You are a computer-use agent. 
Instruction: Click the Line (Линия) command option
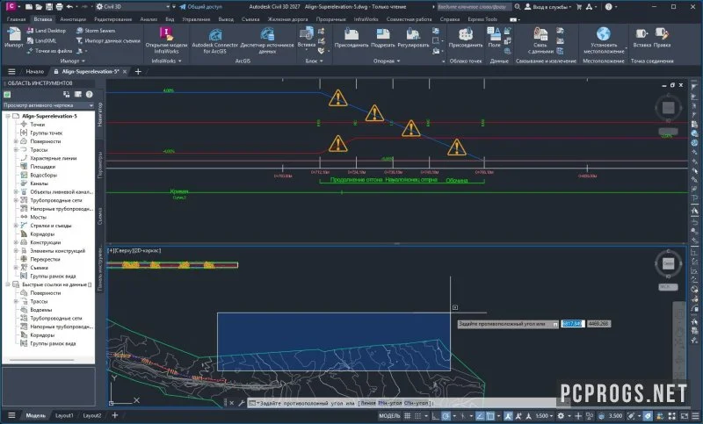pos(367,403)
